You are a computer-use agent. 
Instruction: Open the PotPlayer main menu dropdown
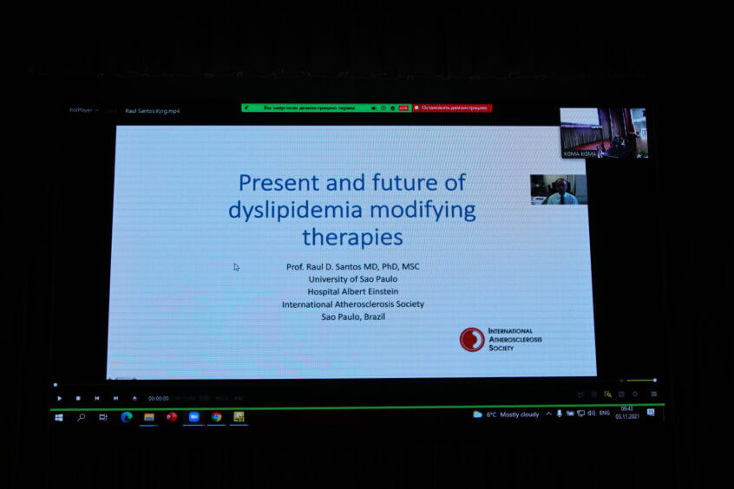(x=84, y=110)
